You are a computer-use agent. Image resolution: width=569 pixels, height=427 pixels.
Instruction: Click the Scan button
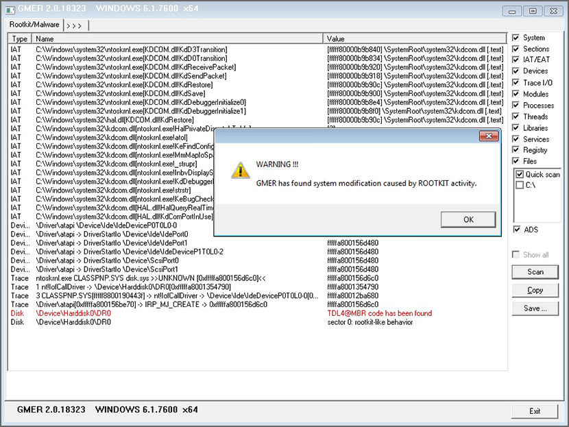tap(535, 271)
